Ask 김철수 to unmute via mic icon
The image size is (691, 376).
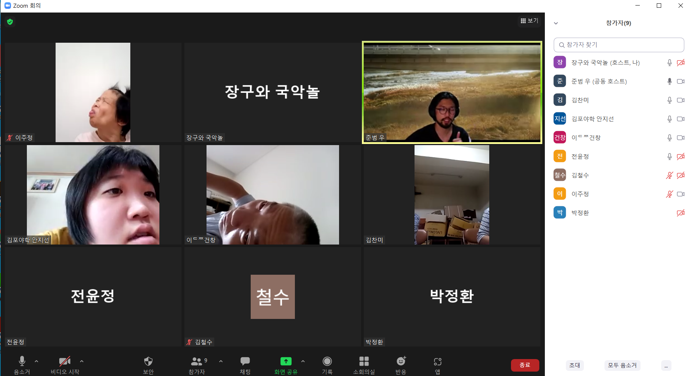[x=670, y=175]
